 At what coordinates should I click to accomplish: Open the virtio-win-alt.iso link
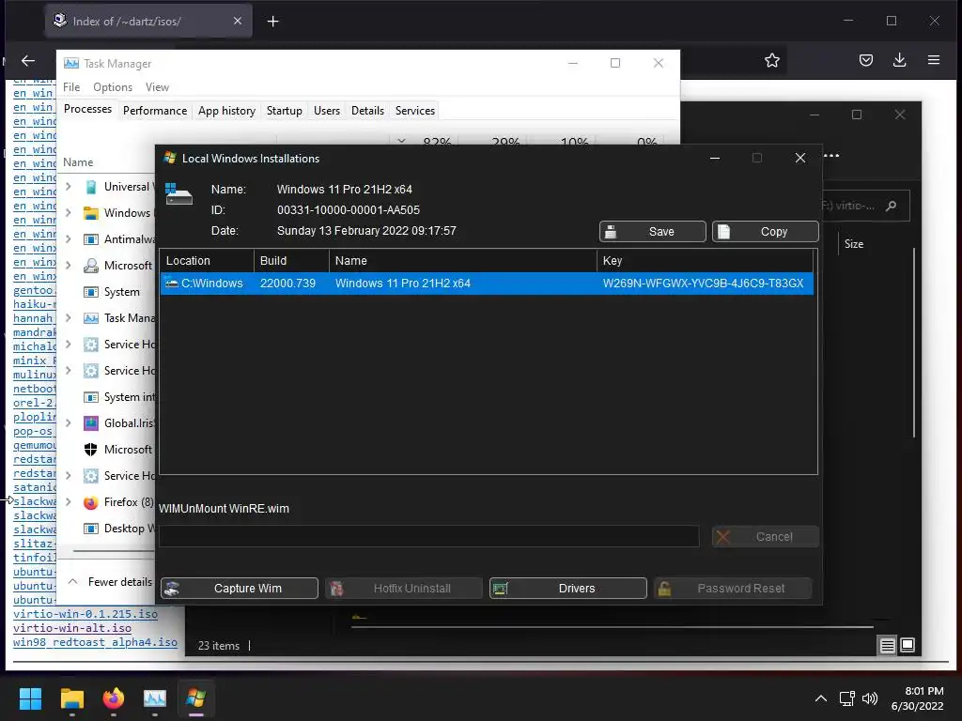(72, 628)
